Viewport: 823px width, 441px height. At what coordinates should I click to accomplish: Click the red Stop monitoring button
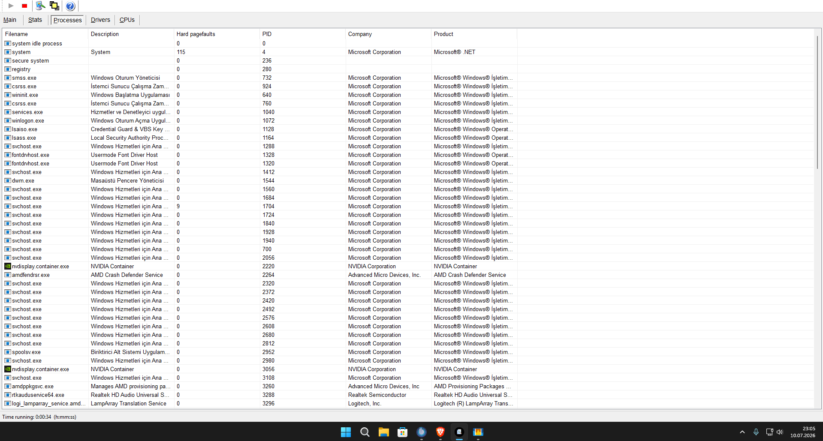tap(24, 6)
